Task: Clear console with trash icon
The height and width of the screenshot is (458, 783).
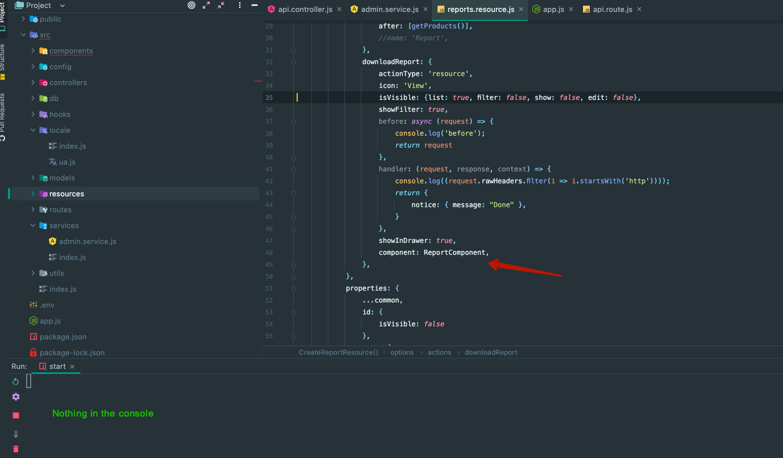Action: [x=16, y=449]
